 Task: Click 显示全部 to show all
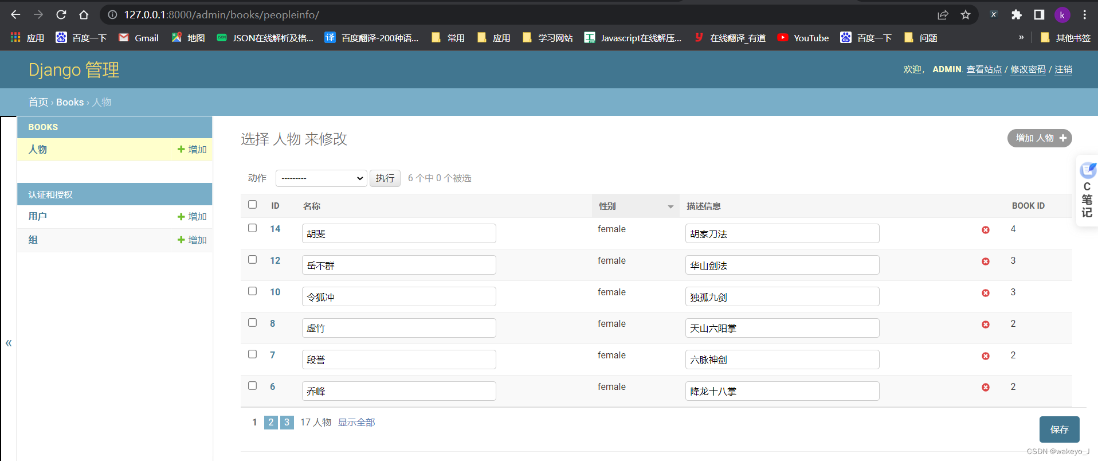[x=356, y=422]
